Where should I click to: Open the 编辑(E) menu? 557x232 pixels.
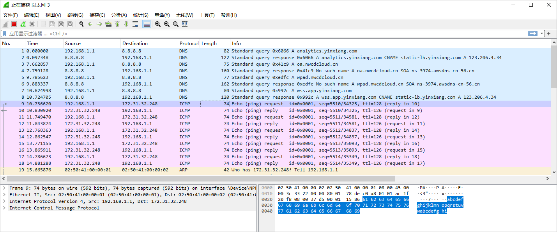pos(32,15)
